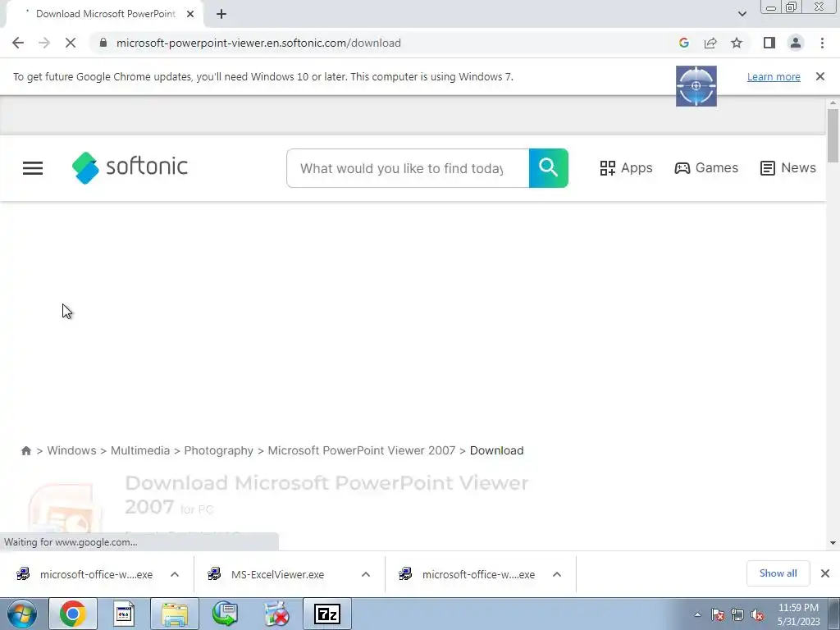Show hidden system tray icons
The image size is (840, 630).
(697, 614)
